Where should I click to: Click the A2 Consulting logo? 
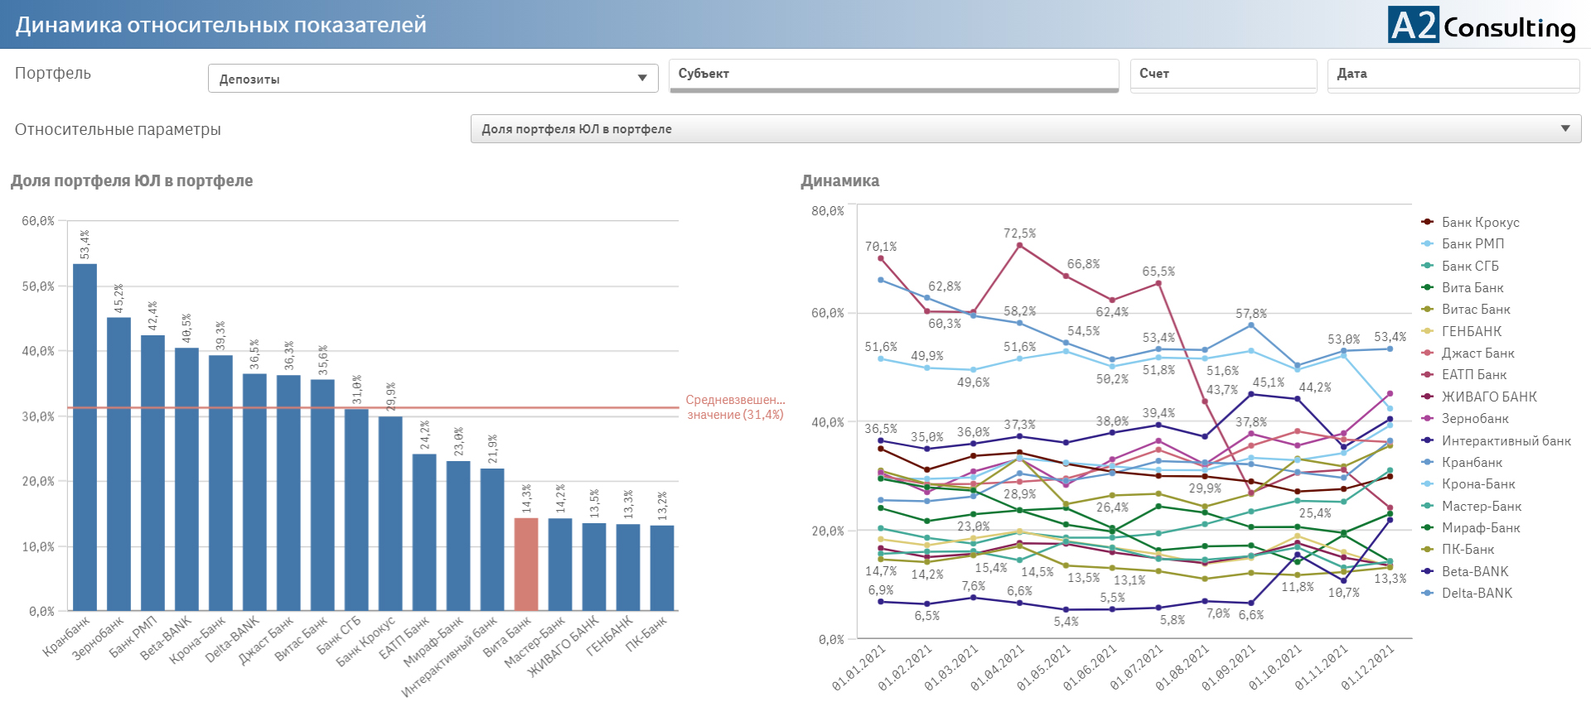point(1482,25)
